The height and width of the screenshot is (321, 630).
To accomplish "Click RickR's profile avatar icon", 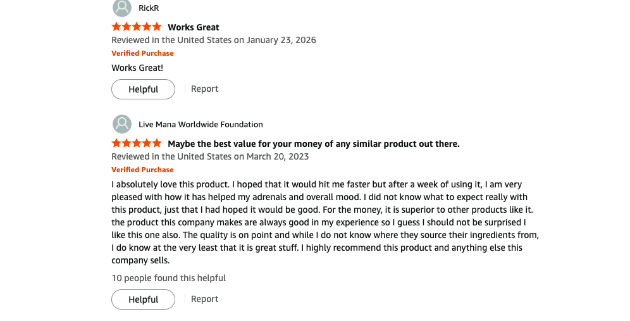I will coord(122,7).
